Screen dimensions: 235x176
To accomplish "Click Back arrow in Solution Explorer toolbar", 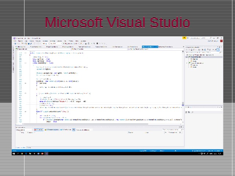I will point(187,50).
